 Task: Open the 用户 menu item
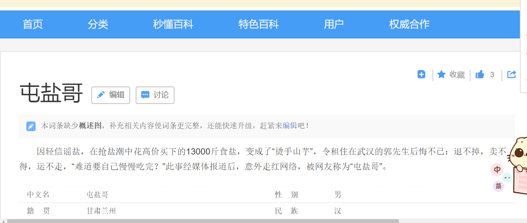(334, 24)
